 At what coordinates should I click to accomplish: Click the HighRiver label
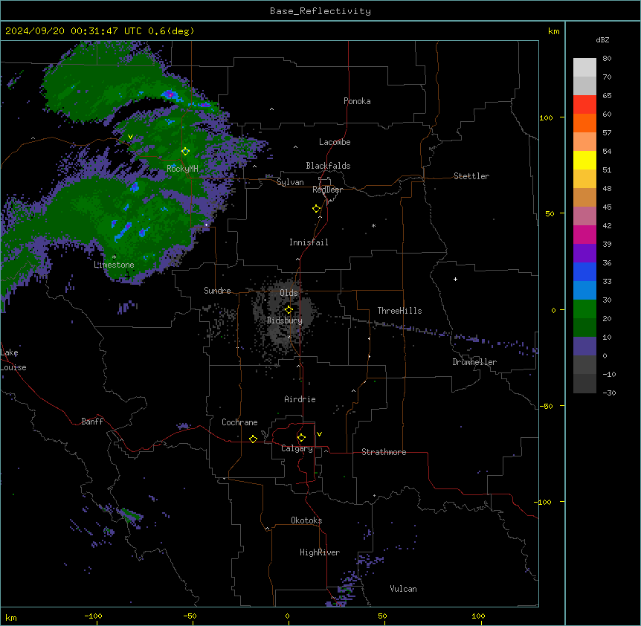point(320,552)
